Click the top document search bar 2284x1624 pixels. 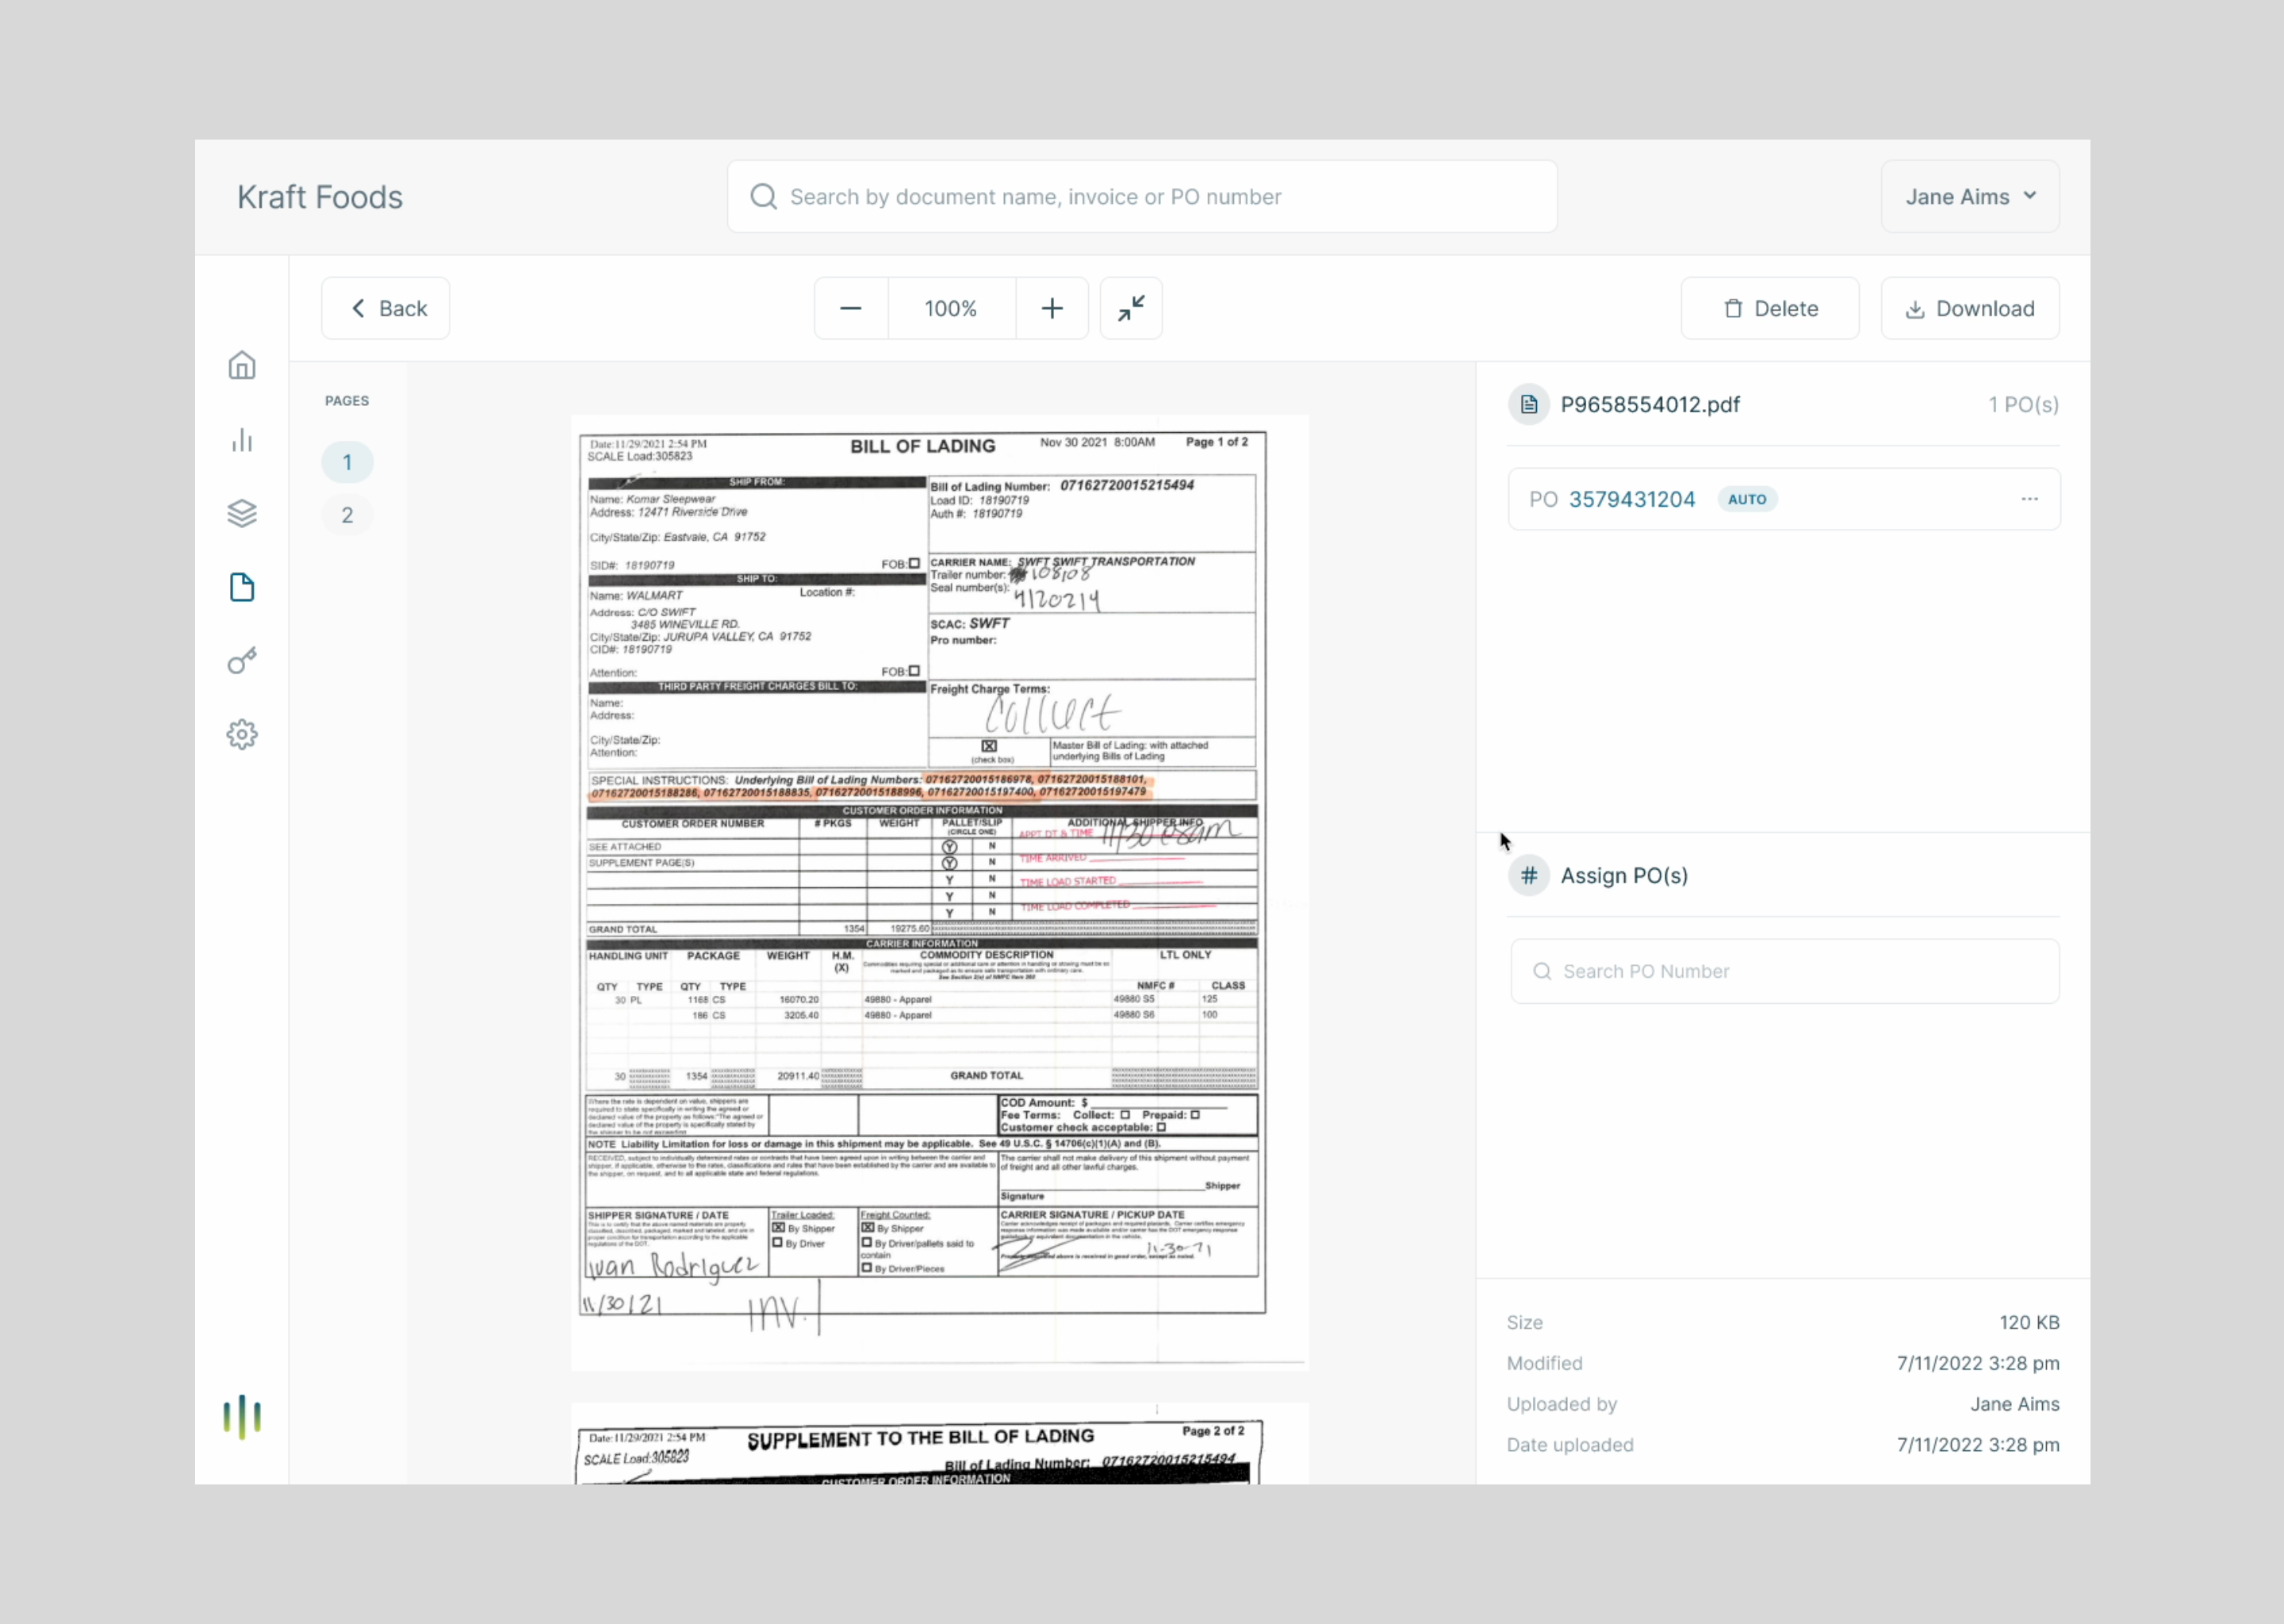click(1141, 197)
